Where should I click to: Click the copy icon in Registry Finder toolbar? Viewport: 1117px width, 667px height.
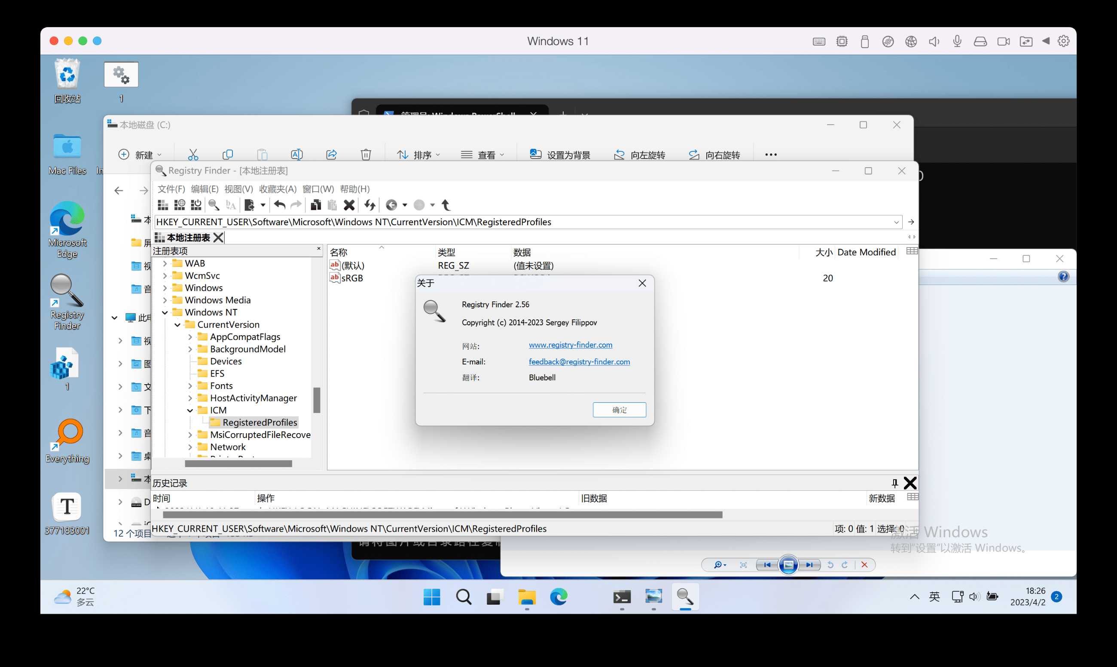(316, 205)
